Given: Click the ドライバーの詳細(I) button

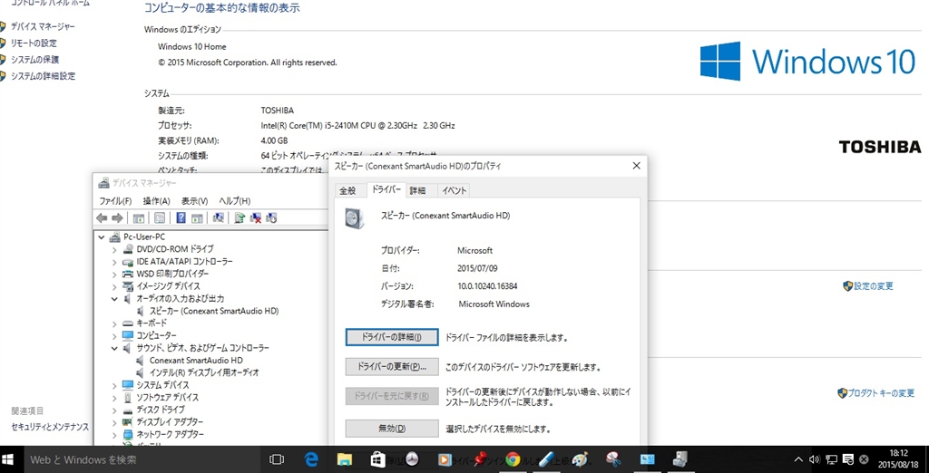Looking at the screenshot, I should pyautogui.click(x=392, y=337).
